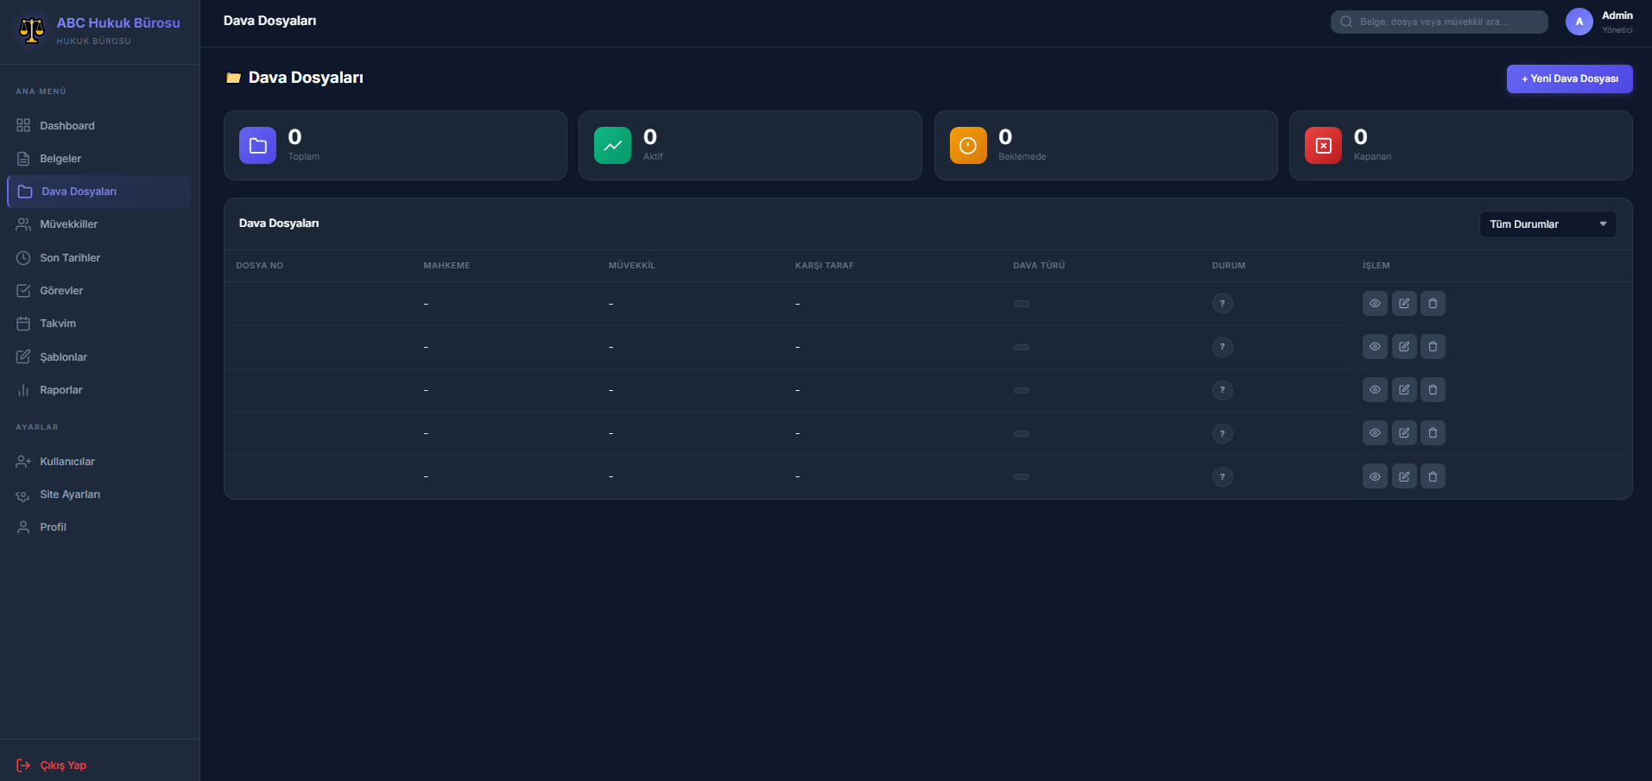Edit the first row's case file

1404,303
